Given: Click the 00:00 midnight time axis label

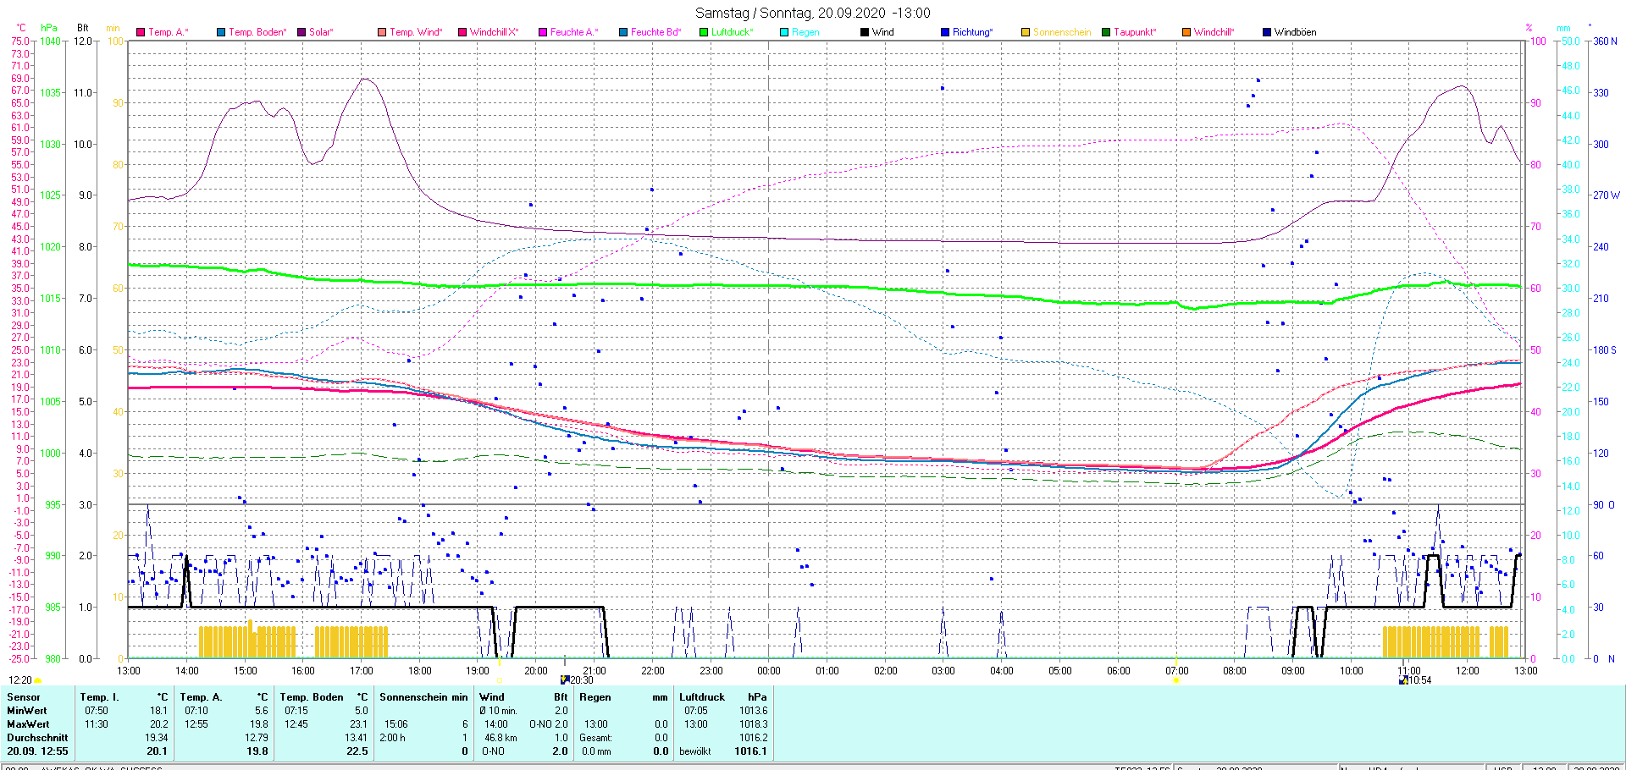Looking at the screenshot, I should click(769, 671).
